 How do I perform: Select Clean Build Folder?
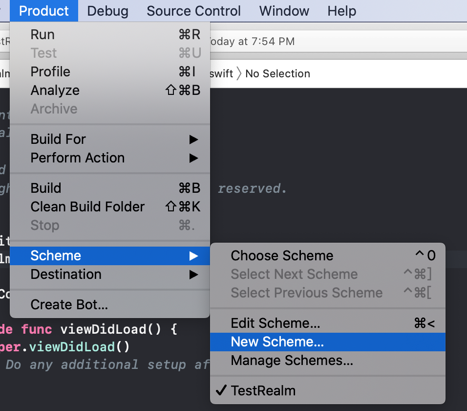87,207
